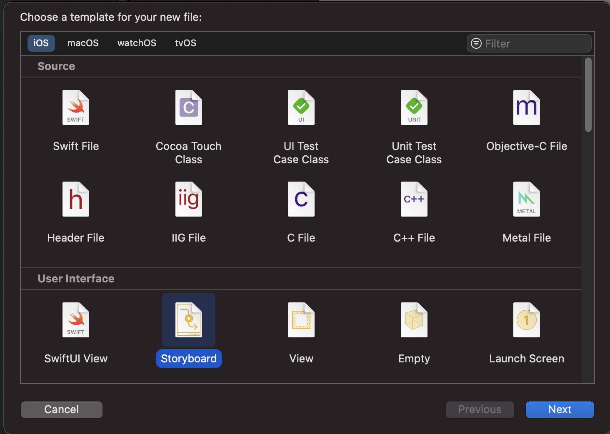Click the IIG File label
Image resolution: width=610 pixels, height=434 pixels.
click(x=189, y=238)
